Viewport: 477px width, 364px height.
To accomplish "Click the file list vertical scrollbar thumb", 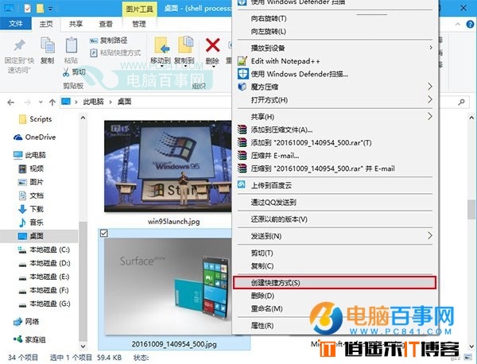I will point(471,210).
